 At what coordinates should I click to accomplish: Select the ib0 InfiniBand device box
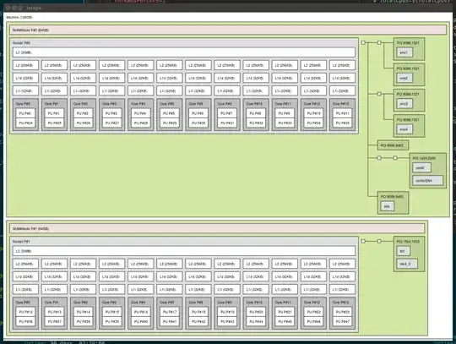coord(403,251)
